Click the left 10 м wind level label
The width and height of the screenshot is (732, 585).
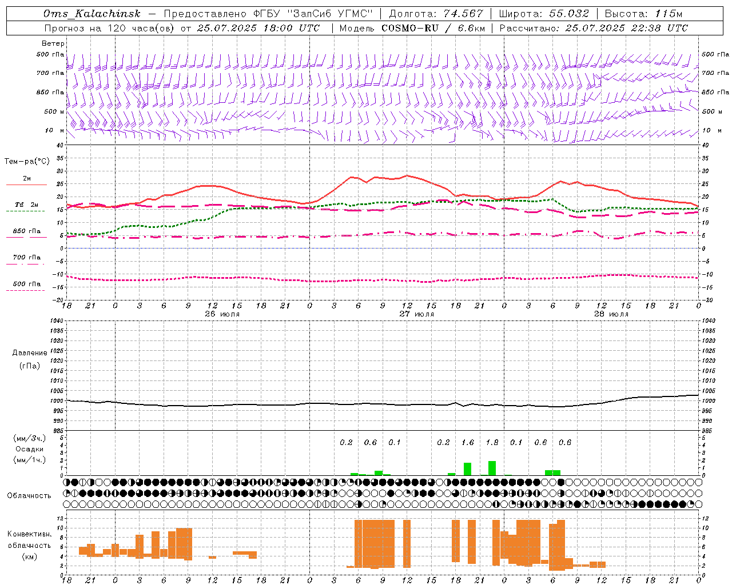[x=54, y=130]
